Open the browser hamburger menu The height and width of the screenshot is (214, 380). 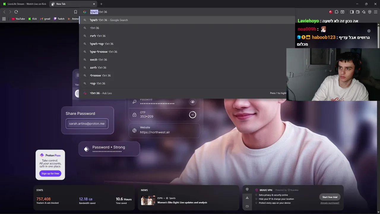pyautogui.click(x=376, y=12)
